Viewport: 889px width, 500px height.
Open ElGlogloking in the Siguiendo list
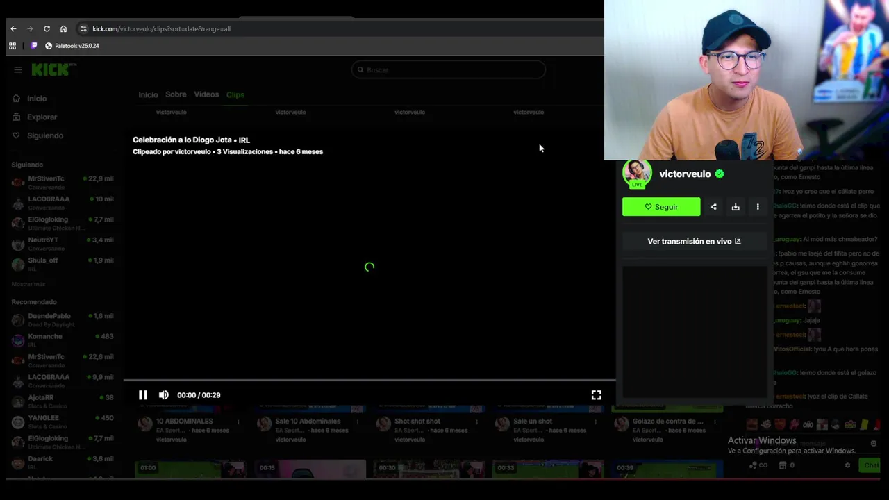pos(63,223)
